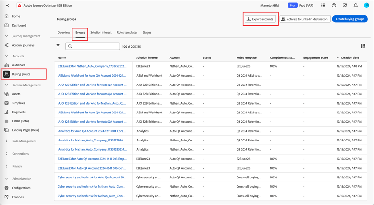The image size is (374, 205).
Task: Click Activate to LinkedIn destination button
Action: [305, 19]
